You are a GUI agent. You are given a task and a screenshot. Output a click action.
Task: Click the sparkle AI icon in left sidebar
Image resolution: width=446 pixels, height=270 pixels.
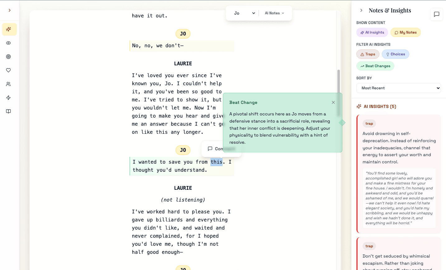pos(9,29)
